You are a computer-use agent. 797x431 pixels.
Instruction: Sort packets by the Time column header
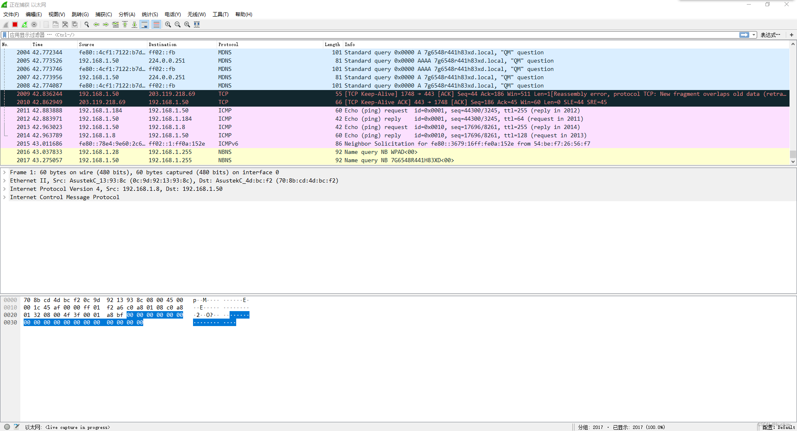pyautogui.click(x=54, y=44)
